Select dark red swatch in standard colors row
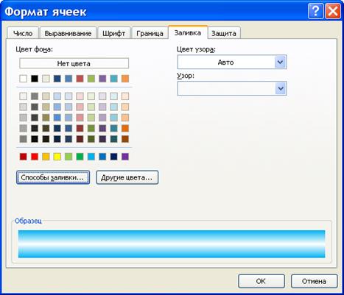Screen dimensions: 344x295 pyautogui.click(x=24, y=157)
